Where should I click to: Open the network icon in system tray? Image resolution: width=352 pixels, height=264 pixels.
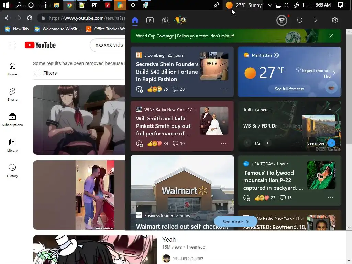278,5
